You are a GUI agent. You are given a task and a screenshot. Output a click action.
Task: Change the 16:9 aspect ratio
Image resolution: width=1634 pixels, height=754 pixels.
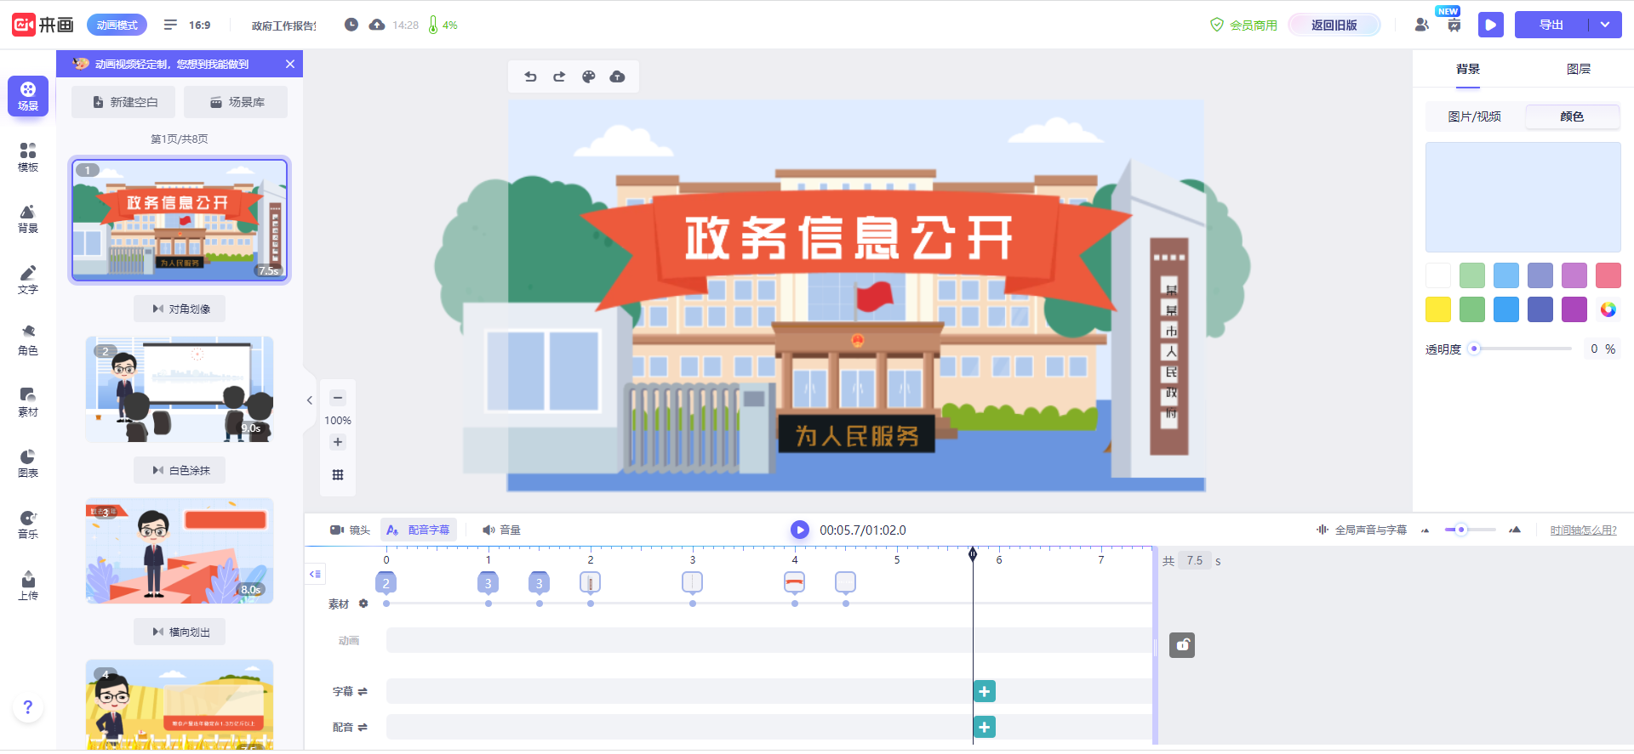click(x=199, y=25)
